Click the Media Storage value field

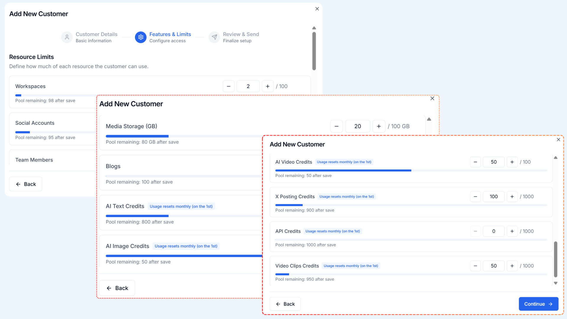click(x=358, y=126)
